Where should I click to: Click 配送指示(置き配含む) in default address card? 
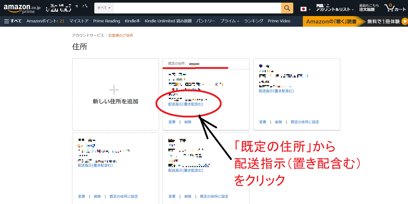coord(186,104)
